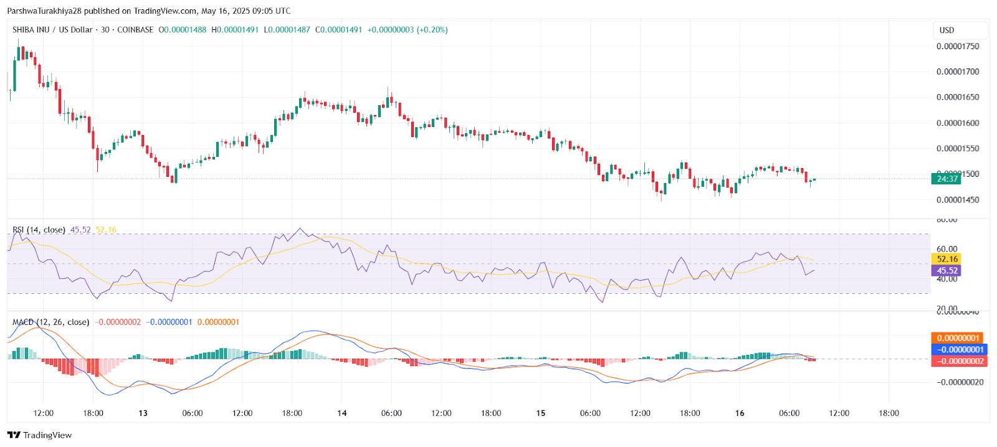
Task: Click the open price O0.00001488 value
Action: click(x=182, y=30)
